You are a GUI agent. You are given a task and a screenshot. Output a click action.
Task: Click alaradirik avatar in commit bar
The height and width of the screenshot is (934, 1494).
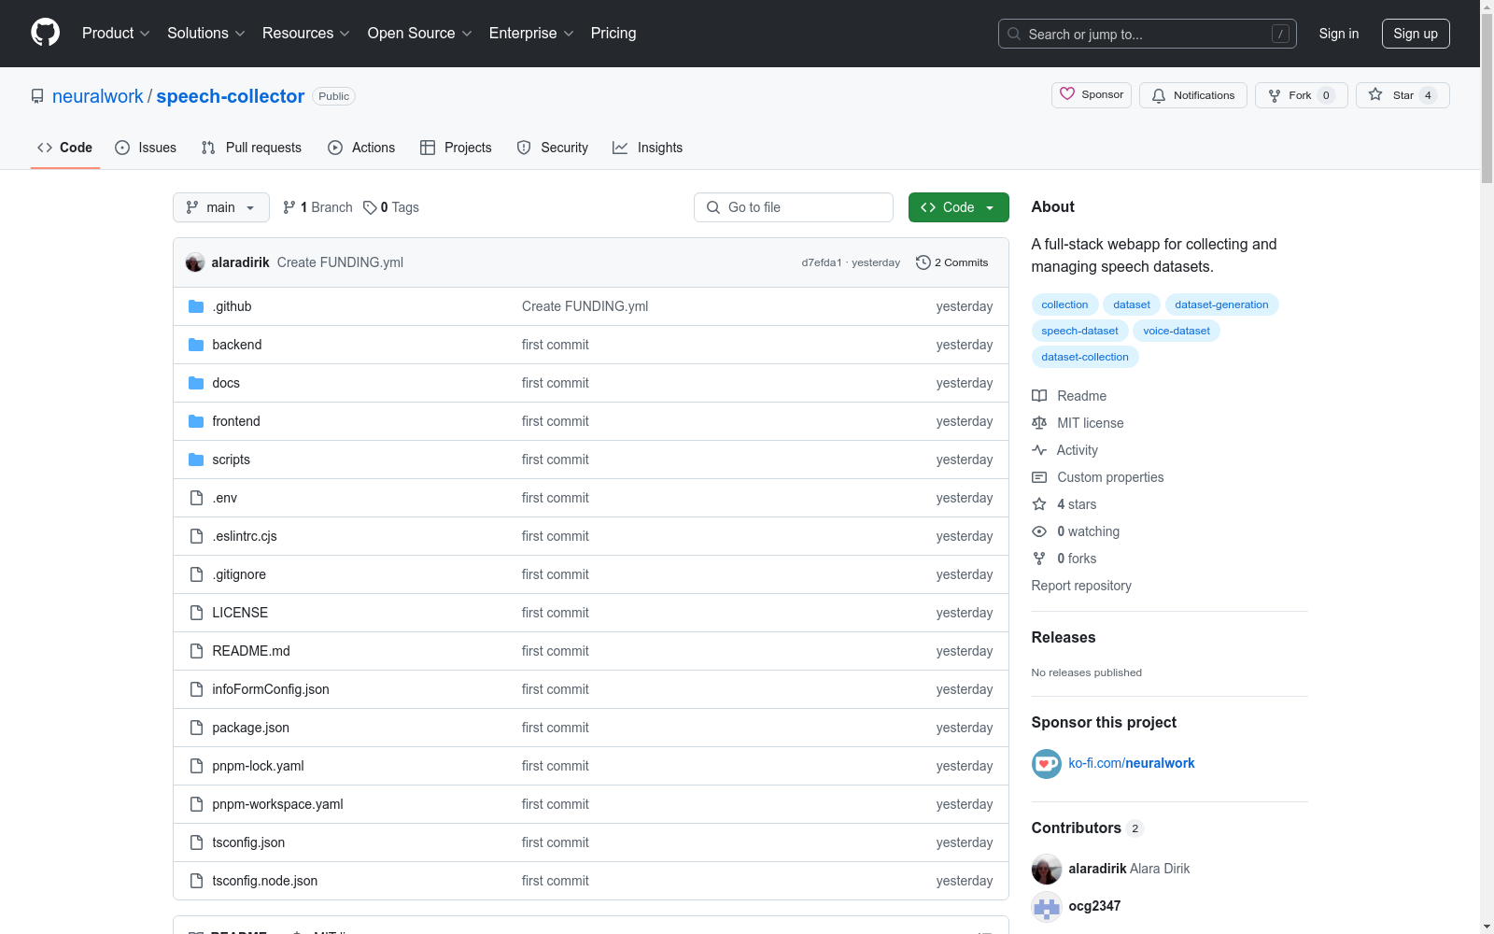coord(195,262)
